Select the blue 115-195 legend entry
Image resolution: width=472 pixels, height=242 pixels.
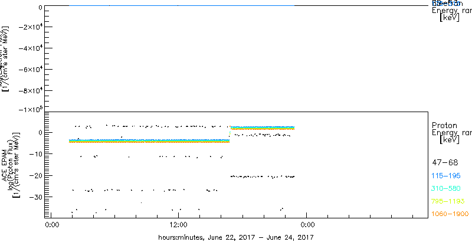click(446, 176)
